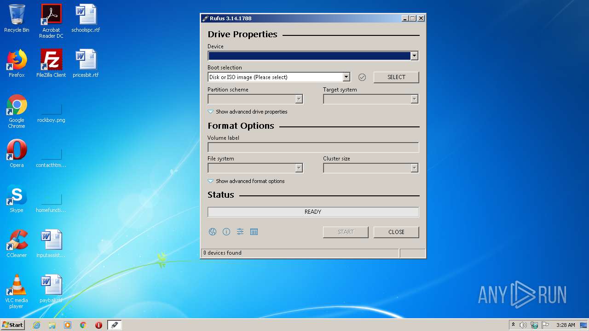589x331 pixels.
Task: Click the Volume label input field
Action: tap(313, 147)
